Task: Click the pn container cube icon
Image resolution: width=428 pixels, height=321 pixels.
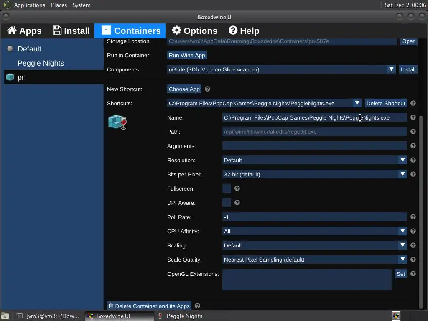Action: click(x=10, y=77)
